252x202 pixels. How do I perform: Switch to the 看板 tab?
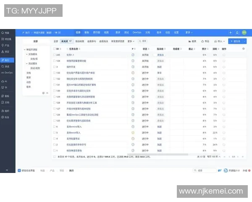[87, 32]
